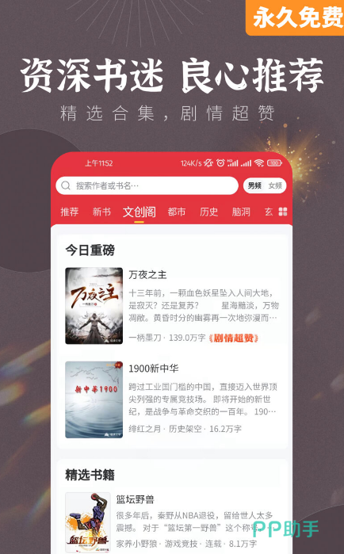Select the 新书 tab

tap(101, 212)
